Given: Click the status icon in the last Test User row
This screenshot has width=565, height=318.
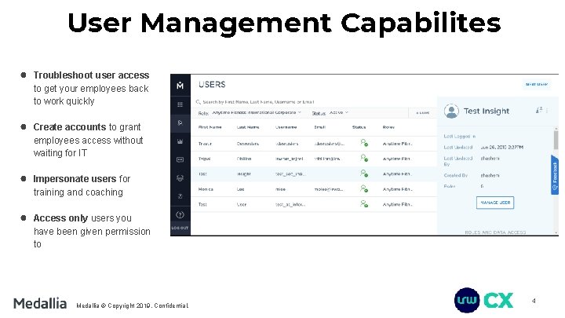Looking at the screenshot, I should coord(364,203).
